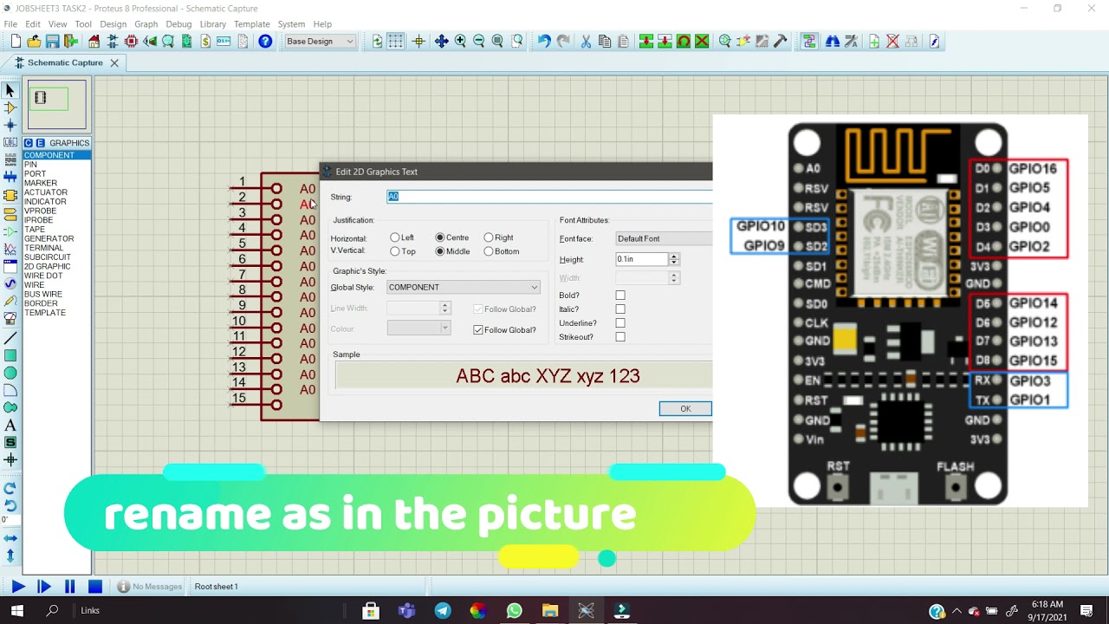Click the redraw display icon
The height and width of the screenshot is (624, 1109).
(x=377, y=41)
